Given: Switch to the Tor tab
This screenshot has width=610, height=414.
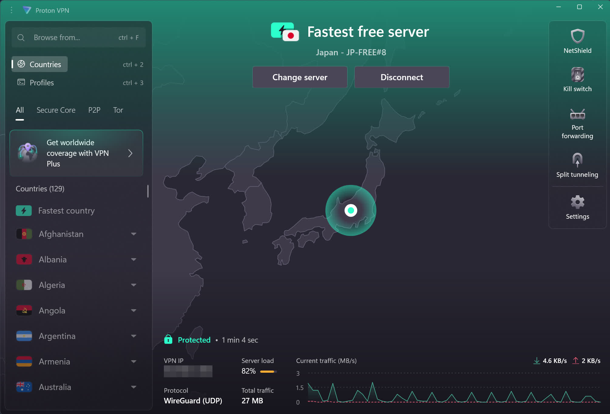Looking at the screenshot, I should click(x=118, y=110).
